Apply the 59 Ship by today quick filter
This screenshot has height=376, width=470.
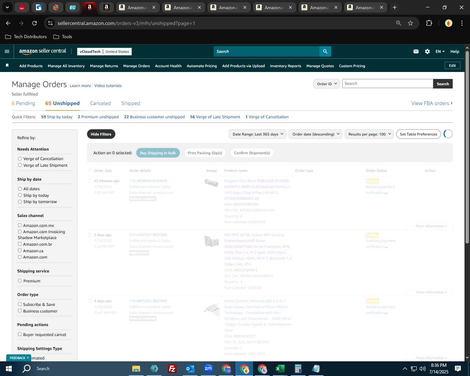tap(57, 117)
